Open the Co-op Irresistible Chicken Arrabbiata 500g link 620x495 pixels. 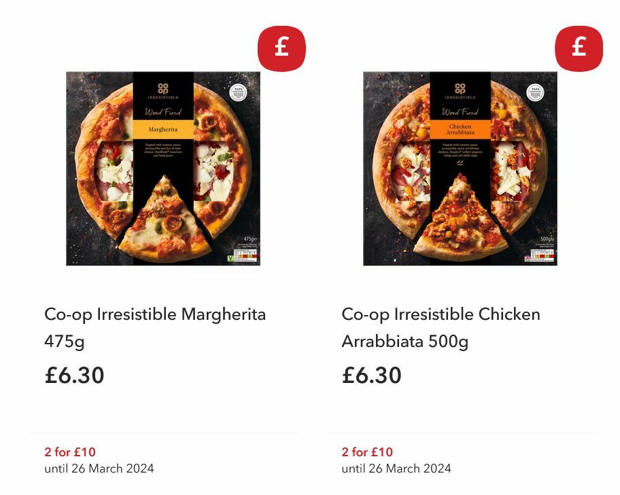pos(440,326)
